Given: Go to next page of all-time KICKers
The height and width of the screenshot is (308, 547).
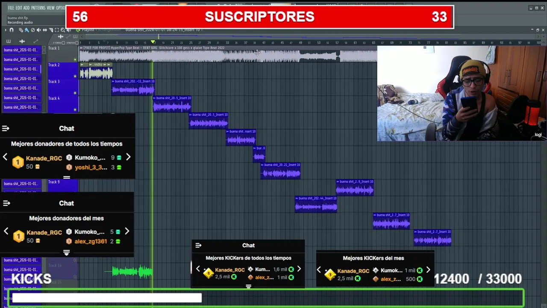Looking at the screenshot, I should click(299, 269).
